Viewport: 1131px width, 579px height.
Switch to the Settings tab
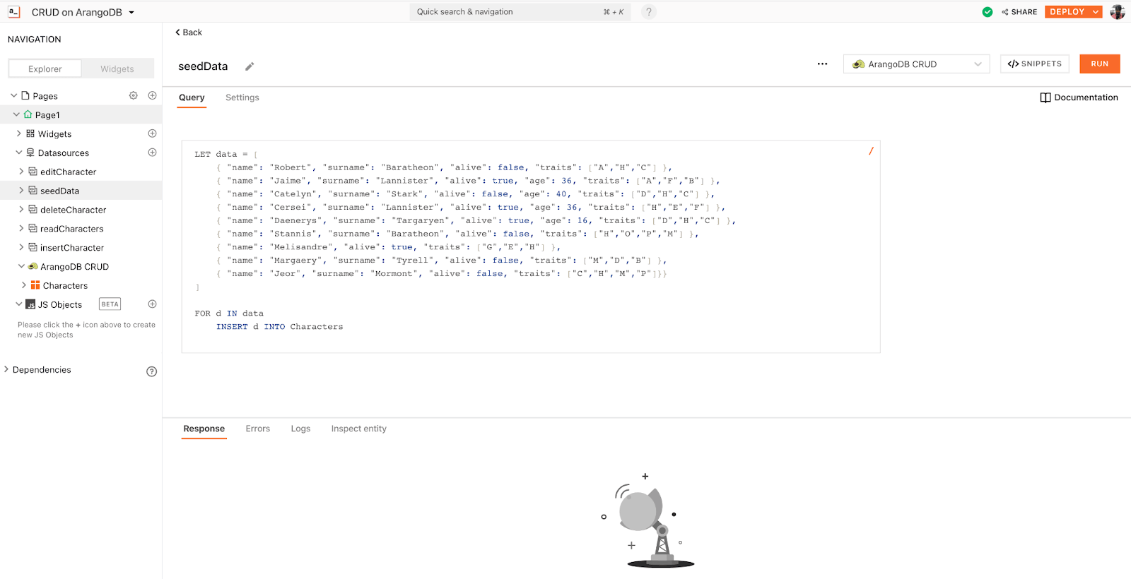[x=242, y=97]
